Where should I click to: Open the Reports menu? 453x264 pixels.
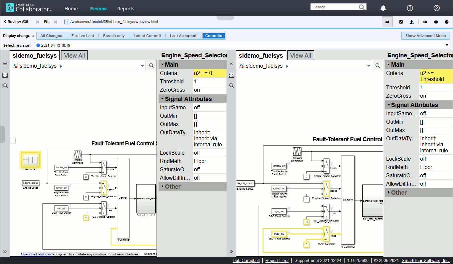(126, 9)
